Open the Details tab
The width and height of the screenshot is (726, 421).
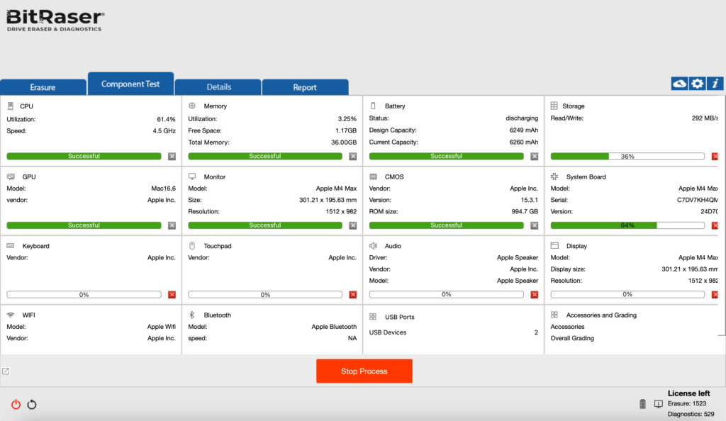click(x=218, y=87)
